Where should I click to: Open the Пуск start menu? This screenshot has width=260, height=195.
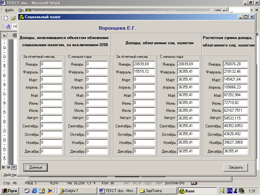pyautogui.click(x=10, y=191)
